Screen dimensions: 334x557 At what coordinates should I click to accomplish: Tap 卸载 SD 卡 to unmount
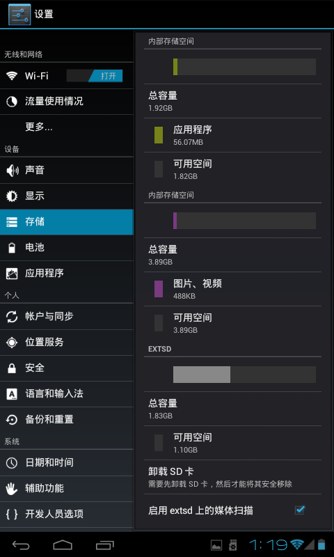coord(232,477)
